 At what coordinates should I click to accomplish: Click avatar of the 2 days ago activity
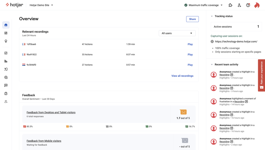213,142
